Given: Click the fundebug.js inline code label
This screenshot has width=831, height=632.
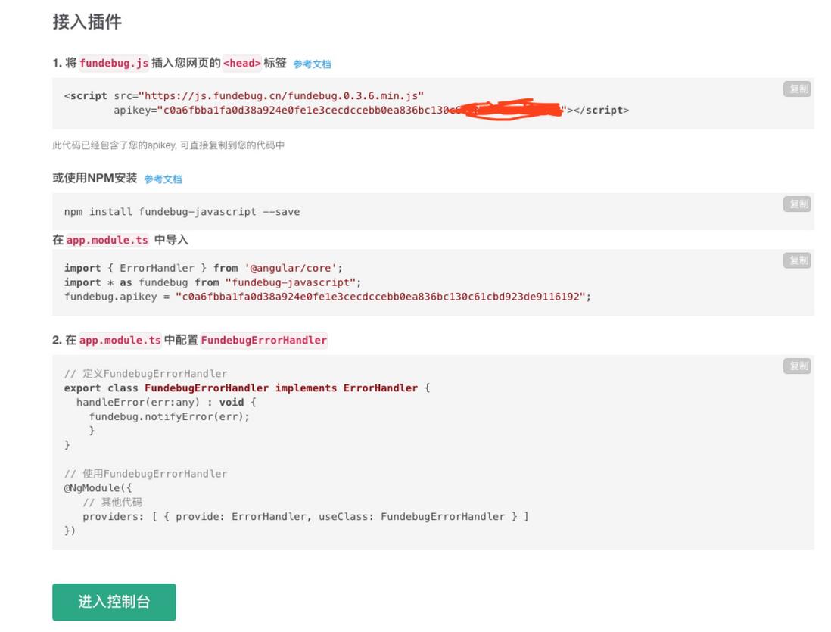Looking at the screenshot, I should [x=114, y=63].
